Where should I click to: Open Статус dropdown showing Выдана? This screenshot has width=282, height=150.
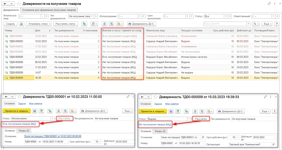tap(189, 119)
